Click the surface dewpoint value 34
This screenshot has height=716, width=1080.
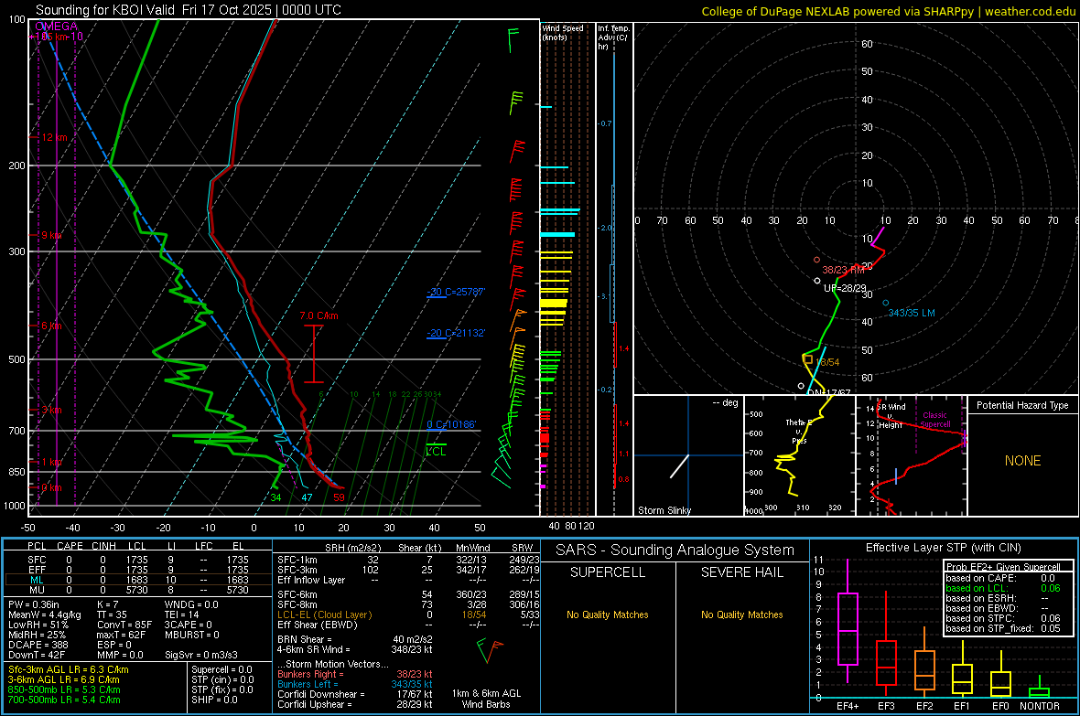pyautogui.click(x=276, y=497)
